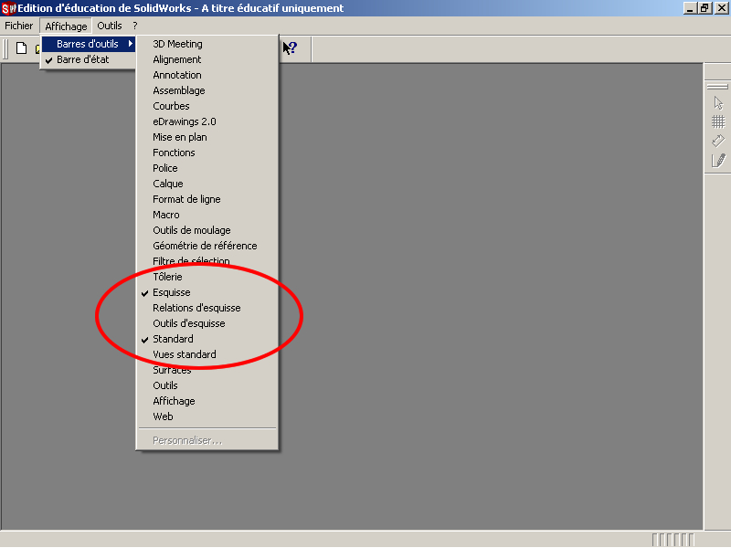Select the arrow pointer tool in sketch toolbar

coord(718,103)
